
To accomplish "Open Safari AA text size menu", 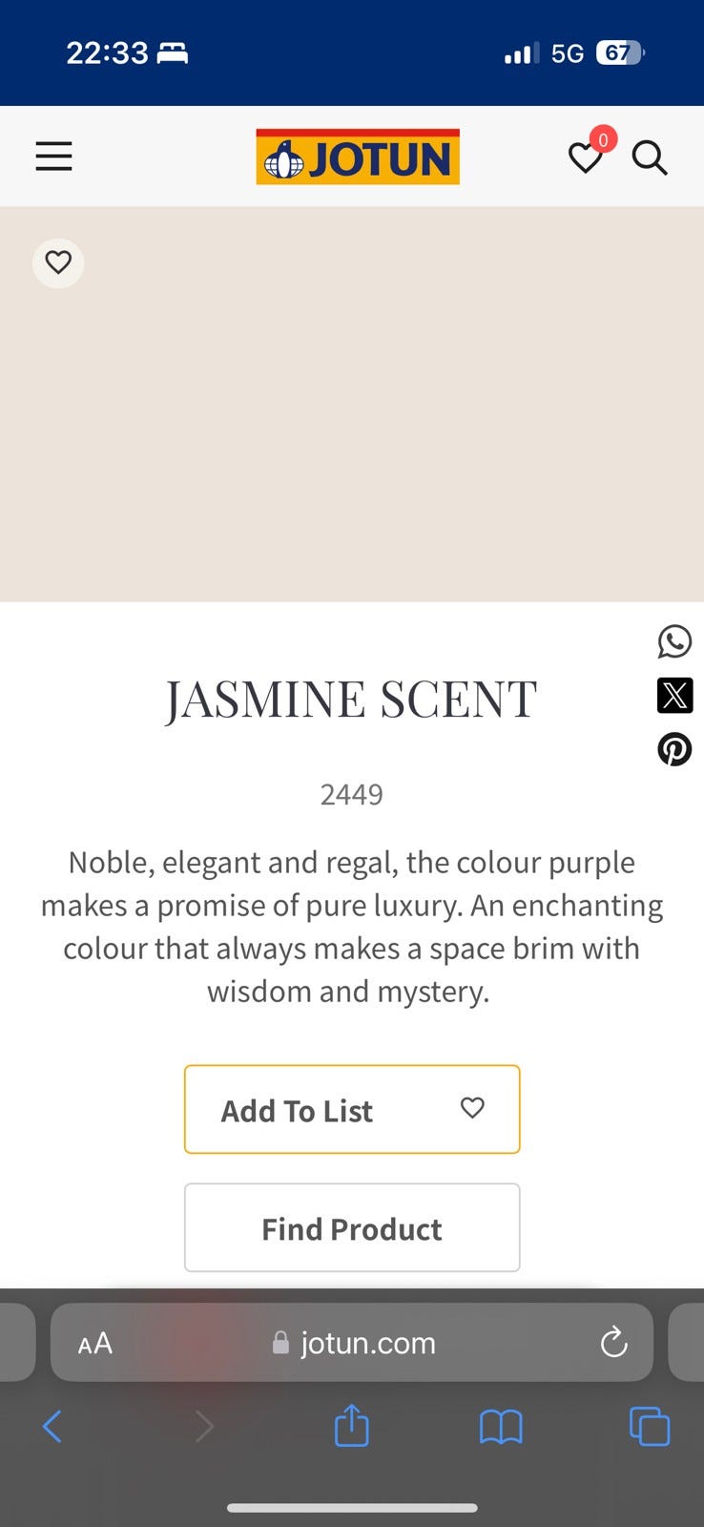I will pyautogui.click(x=95, y=1344).
